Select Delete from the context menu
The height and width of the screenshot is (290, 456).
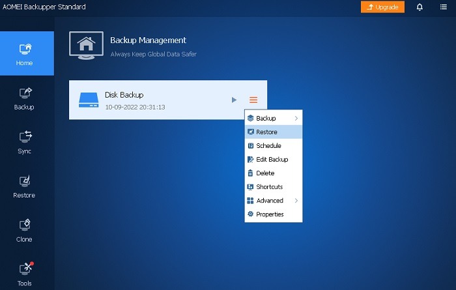274,173
